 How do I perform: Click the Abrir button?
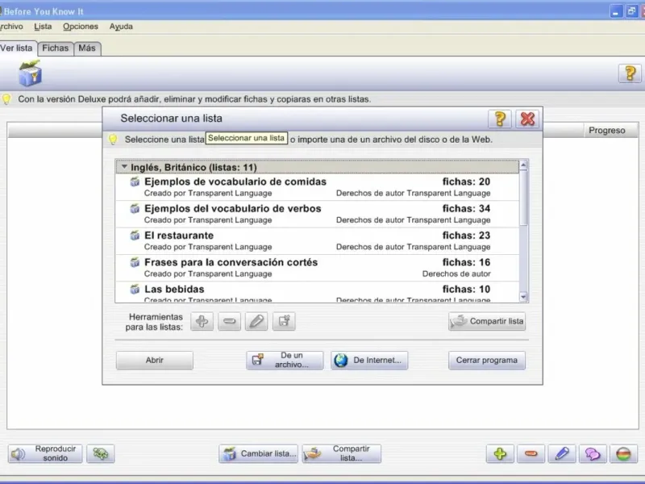(155, 360)
